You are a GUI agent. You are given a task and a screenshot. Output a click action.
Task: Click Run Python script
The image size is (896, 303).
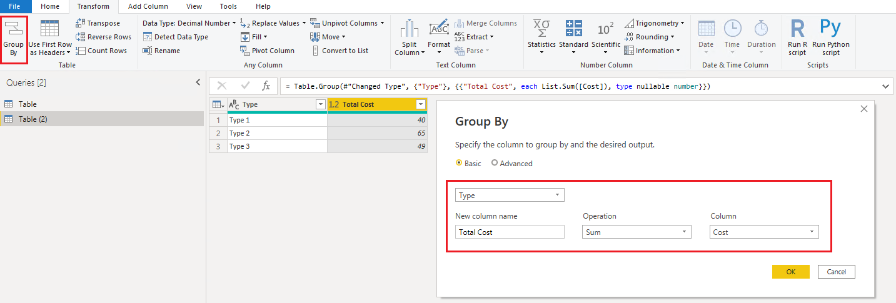[830, 39]
